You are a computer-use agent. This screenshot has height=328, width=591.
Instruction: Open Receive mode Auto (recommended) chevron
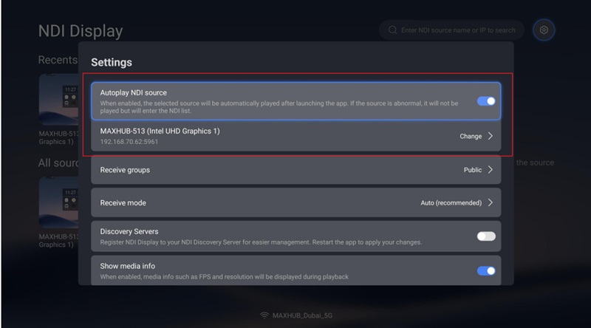click(x=491, y=202)
